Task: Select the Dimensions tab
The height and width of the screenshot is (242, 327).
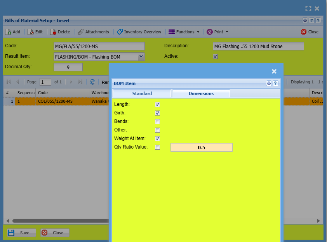Action: click(201, 93)
